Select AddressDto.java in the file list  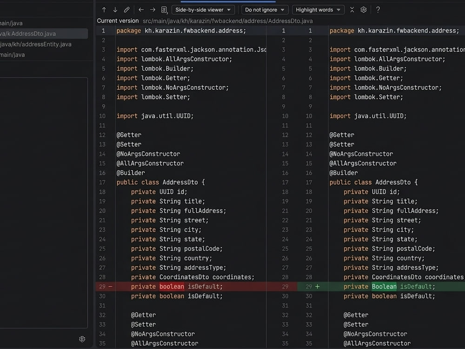coord(44,34)
